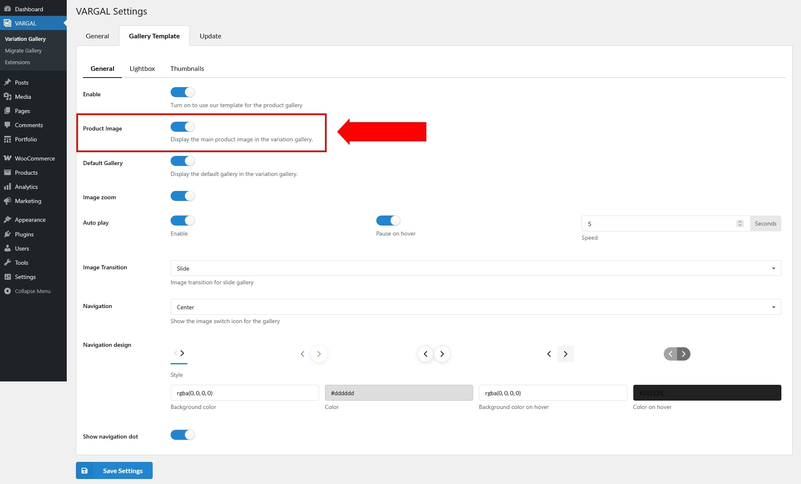This screenshot has height=484, width=801.
Task: Open the General gallery sub-tab
Action: click(102, 68)
